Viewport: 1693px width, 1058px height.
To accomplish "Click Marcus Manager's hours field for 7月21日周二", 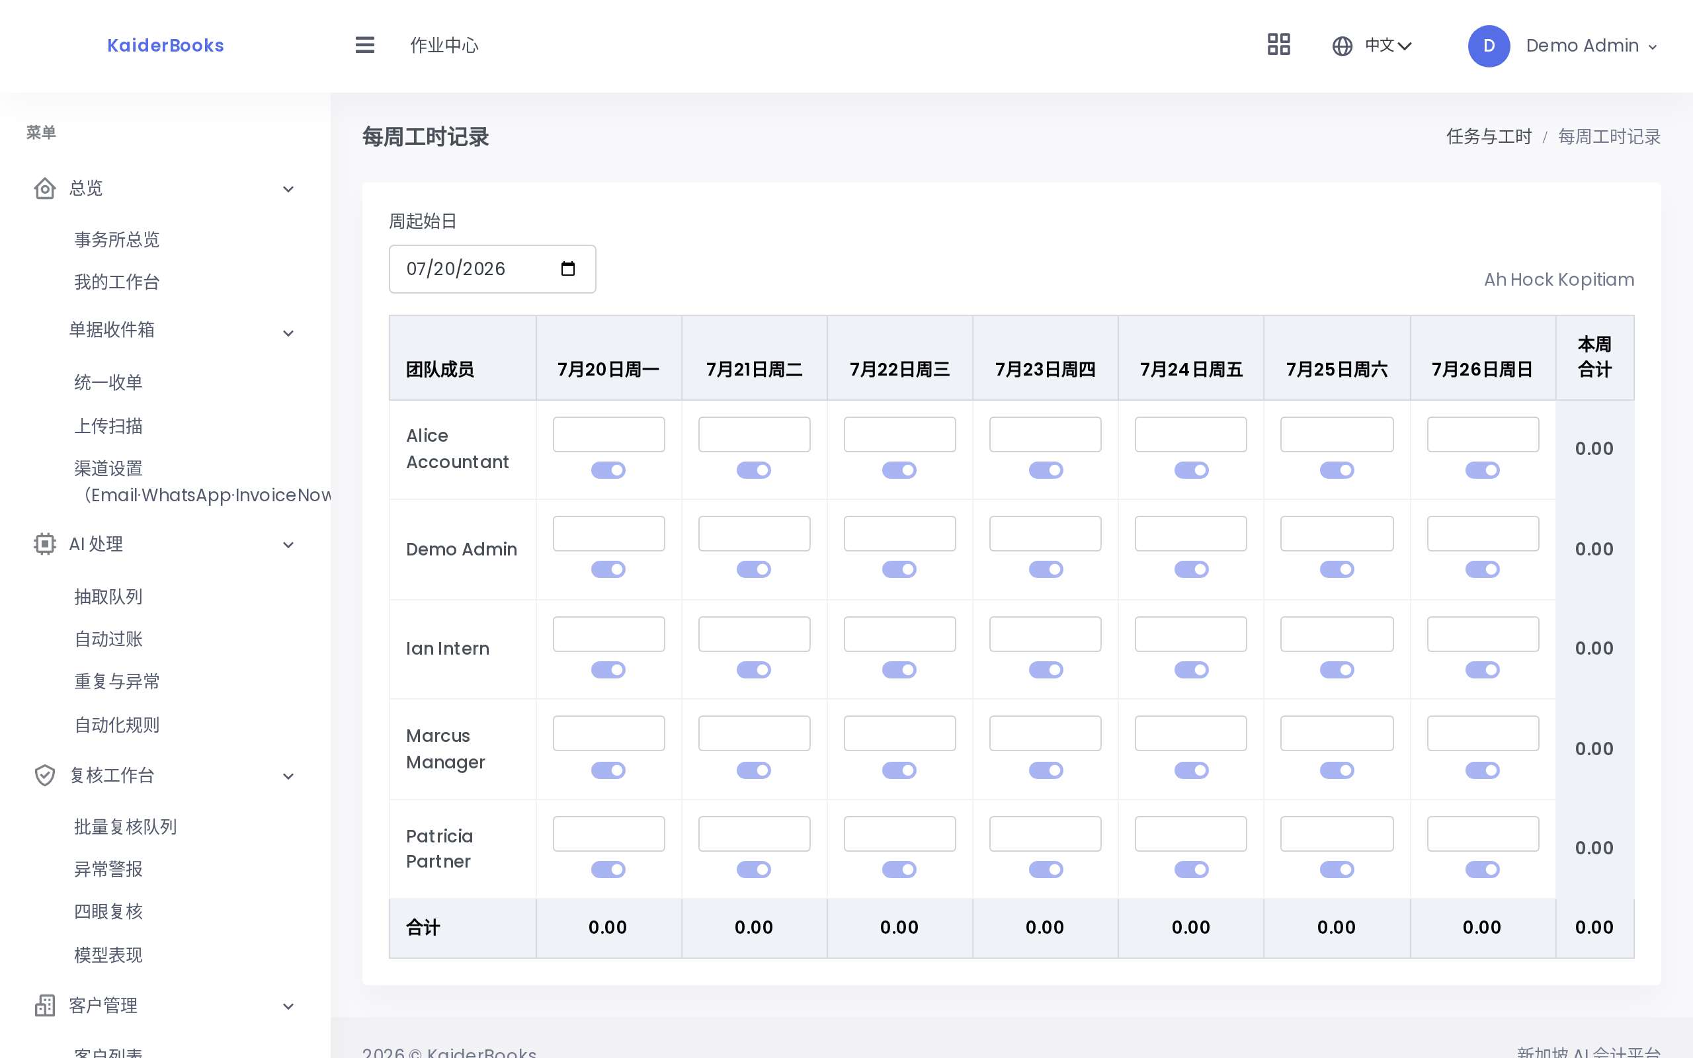I will click(754, 733).
